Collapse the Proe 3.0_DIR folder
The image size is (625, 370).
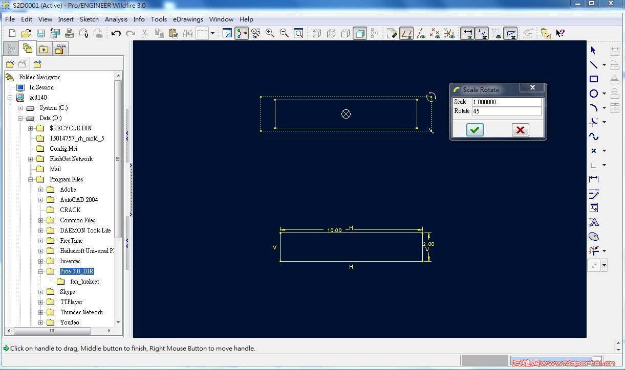pos(40,271)
